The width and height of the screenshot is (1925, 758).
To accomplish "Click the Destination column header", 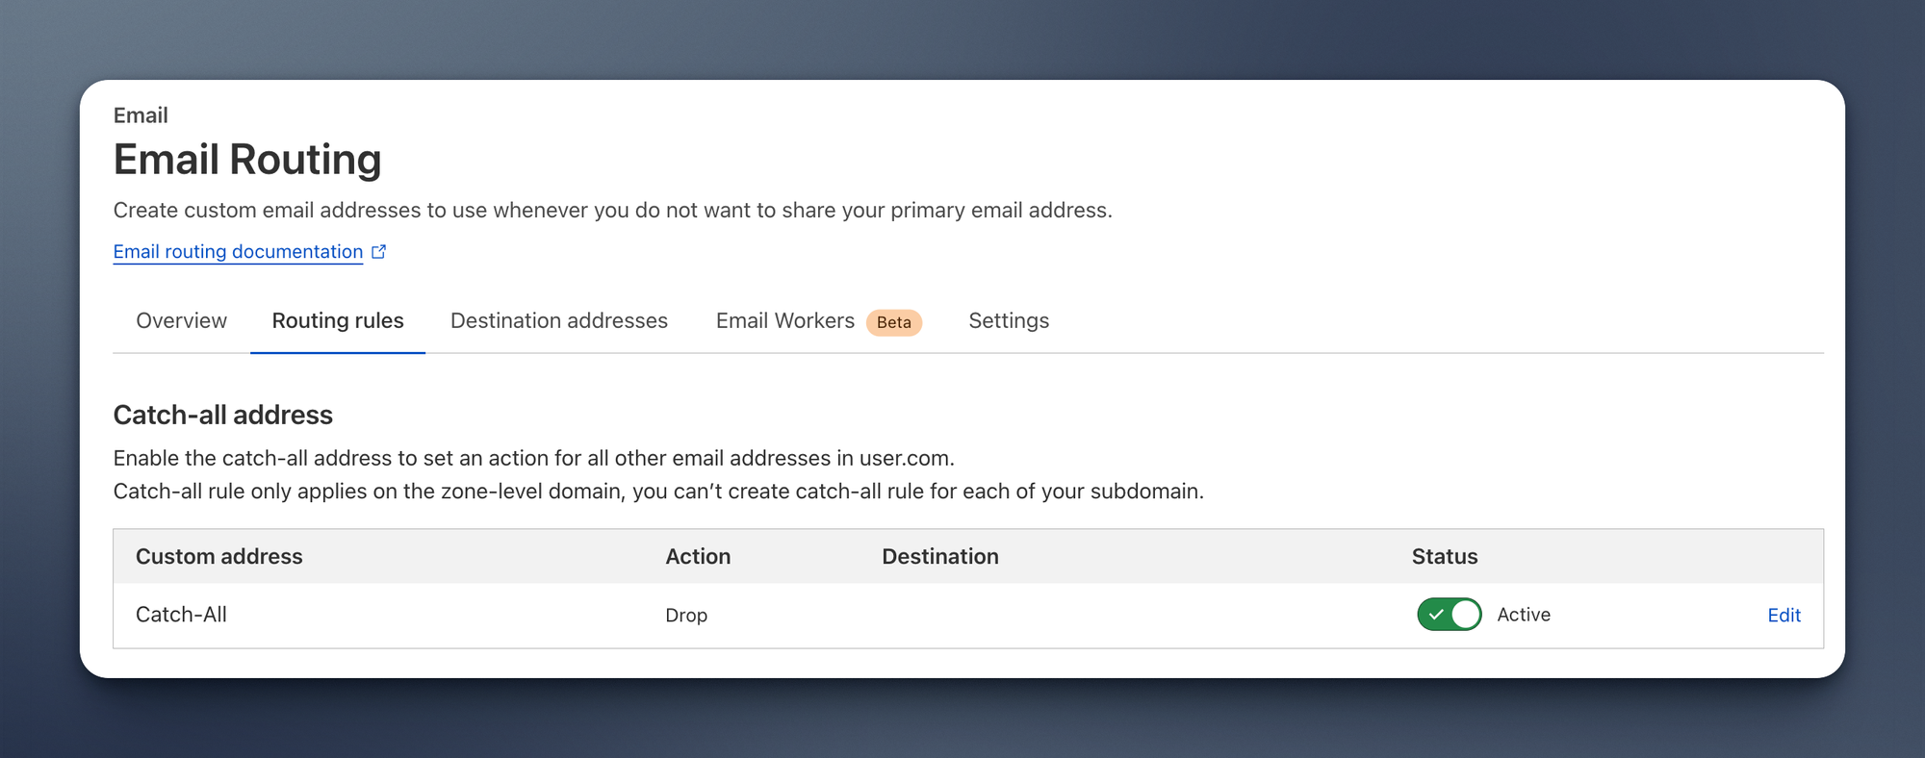I will point(939,557).
